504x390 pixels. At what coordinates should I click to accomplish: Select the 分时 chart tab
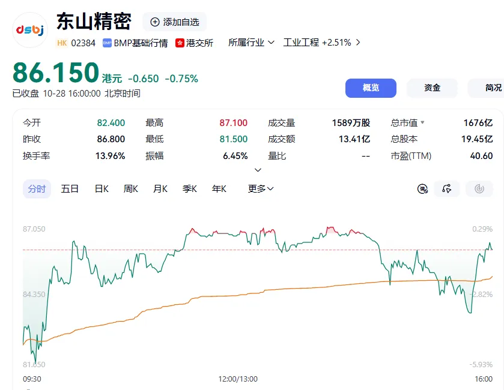(x=37, y=189)
